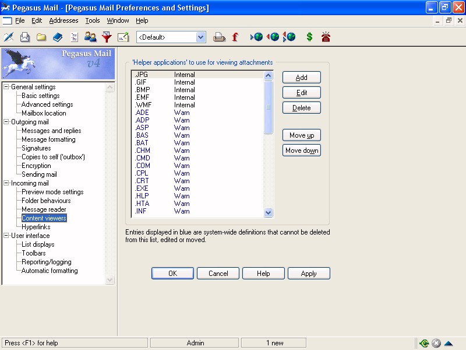
Task: Open the Addresses menu
Action: [x=63, y=20]
